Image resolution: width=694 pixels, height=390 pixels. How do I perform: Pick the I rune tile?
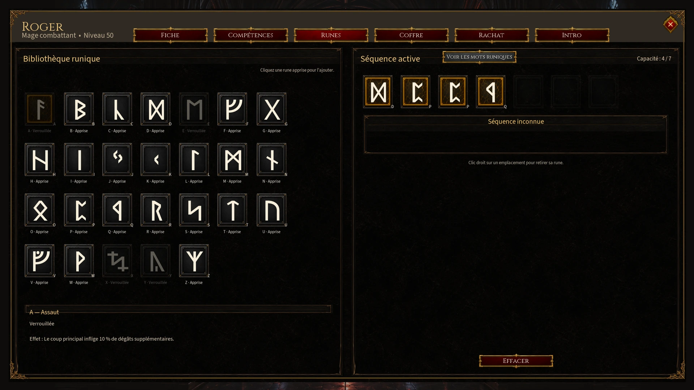click(79, 159)
